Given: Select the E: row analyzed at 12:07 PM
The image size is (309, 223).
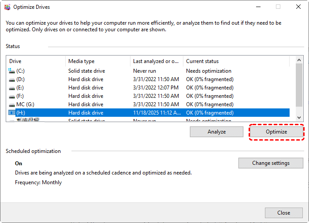Looking at the screenshot, I should [156, 88].
